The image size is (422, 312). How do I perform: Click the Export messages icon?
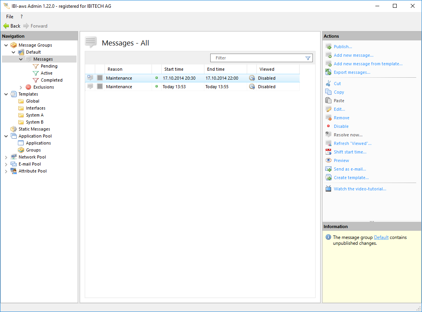pyautogui.click(x=328, y=72)
